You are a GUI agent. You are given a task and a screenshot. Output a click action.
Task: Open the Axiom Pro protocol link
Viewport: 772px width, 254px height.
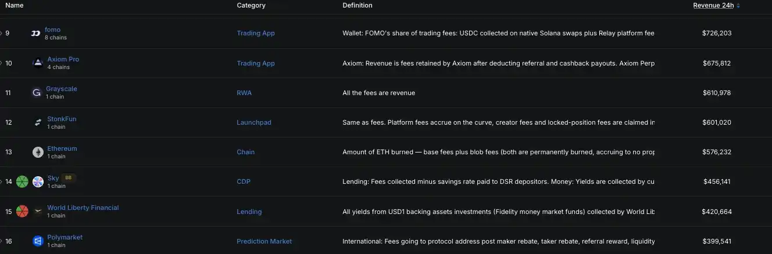[x=63, y=59]
